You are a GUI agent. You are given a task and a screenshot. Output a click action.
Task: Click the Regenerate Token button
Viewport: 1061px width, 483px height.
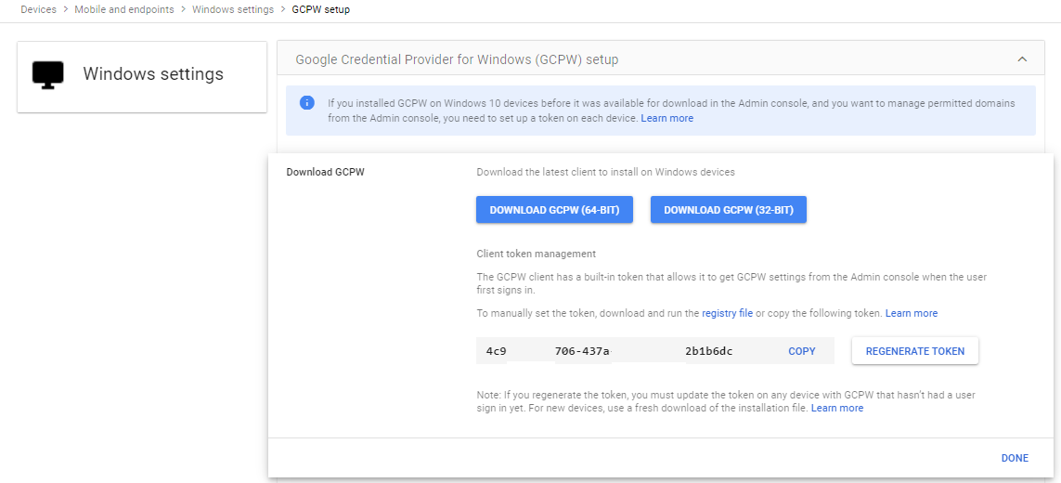click(915, 351)
